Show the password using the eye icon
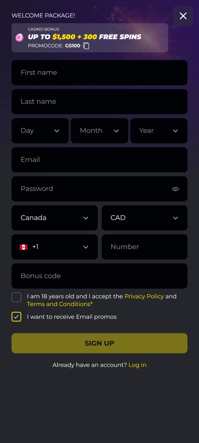 175,189
